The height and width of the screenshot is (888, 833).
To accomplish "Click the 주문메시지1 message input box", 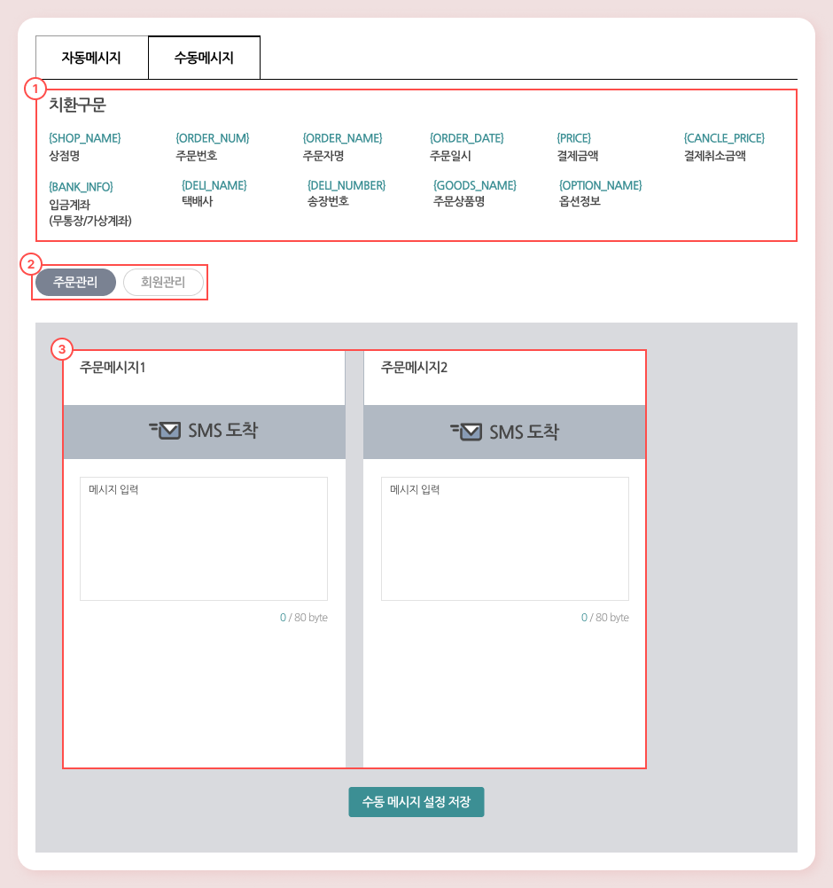I will (x=204, y=539).
